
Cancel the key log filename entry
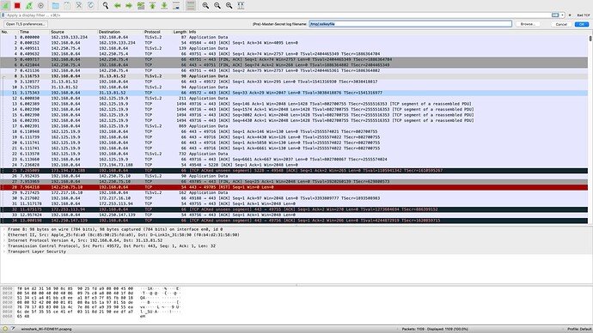pyautogui.click(x=561, y=24)
